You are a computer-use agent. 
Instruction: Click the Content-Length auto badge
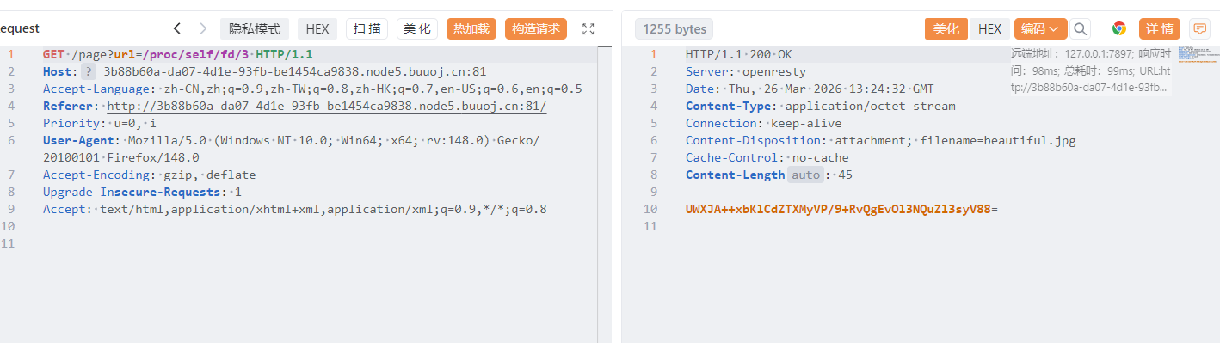pos(805,175)
